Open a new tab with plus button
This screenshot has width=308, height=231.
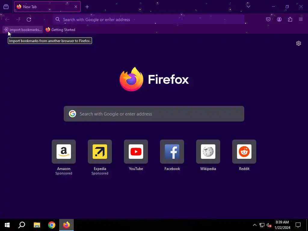click(x=87, y=7)
